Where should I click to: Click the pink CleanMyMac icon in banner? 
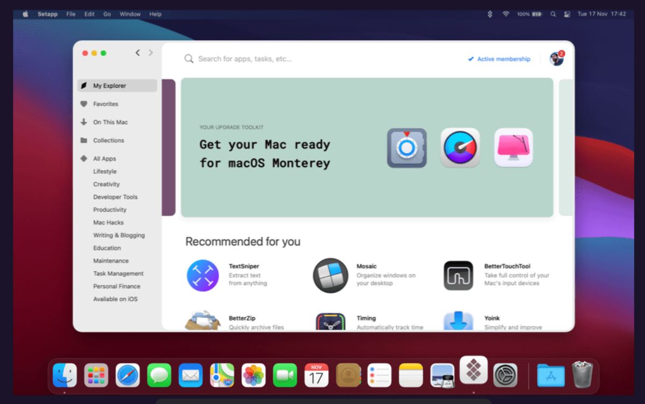tap(513, 147)
